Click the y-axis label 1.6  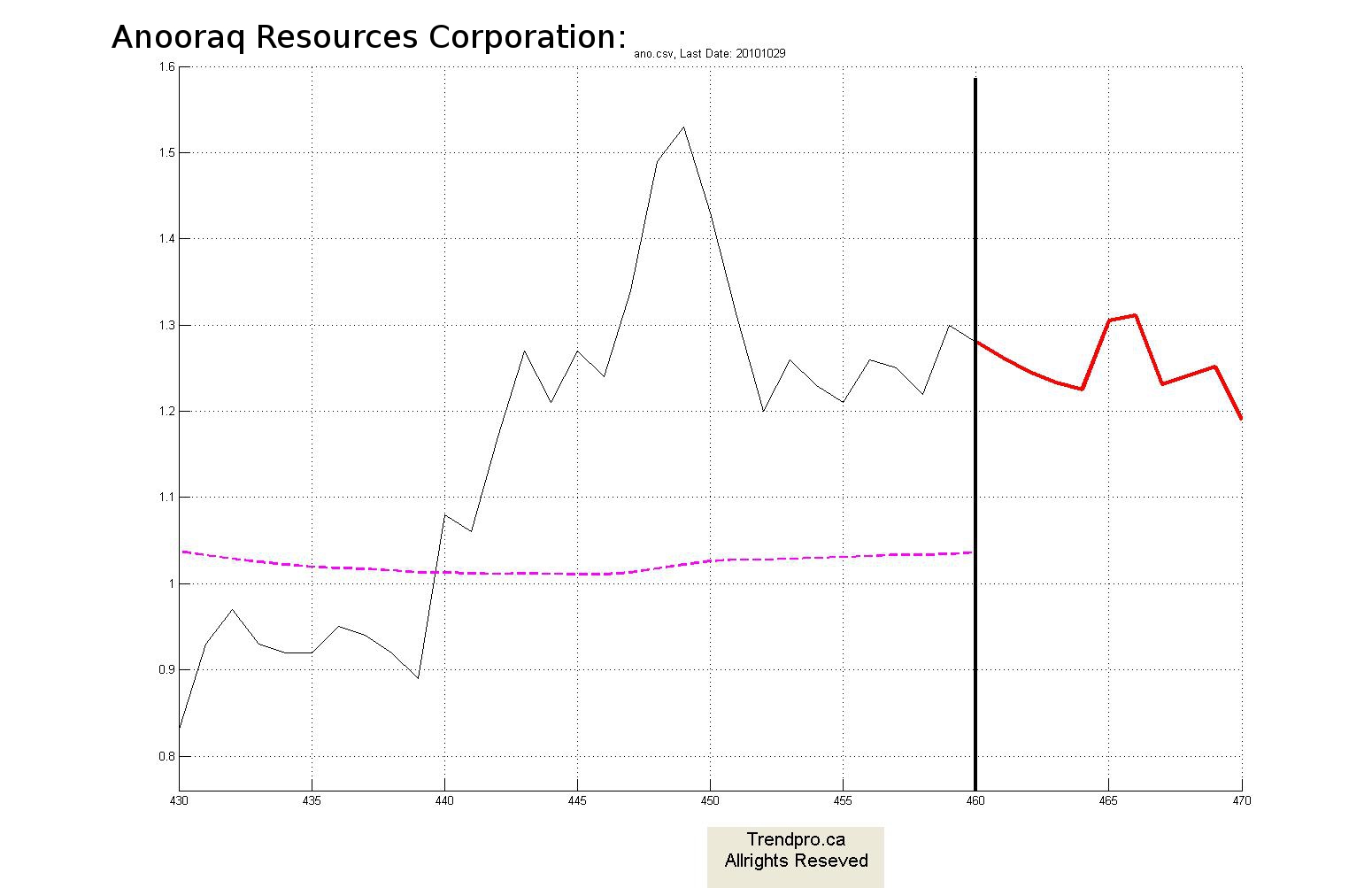point(167,66)
